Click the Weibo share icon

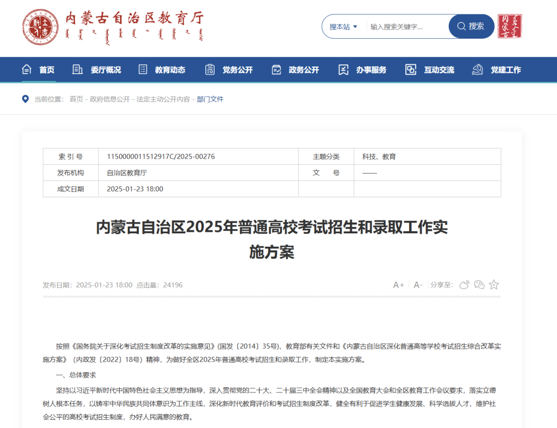click(x=464, y=284)
